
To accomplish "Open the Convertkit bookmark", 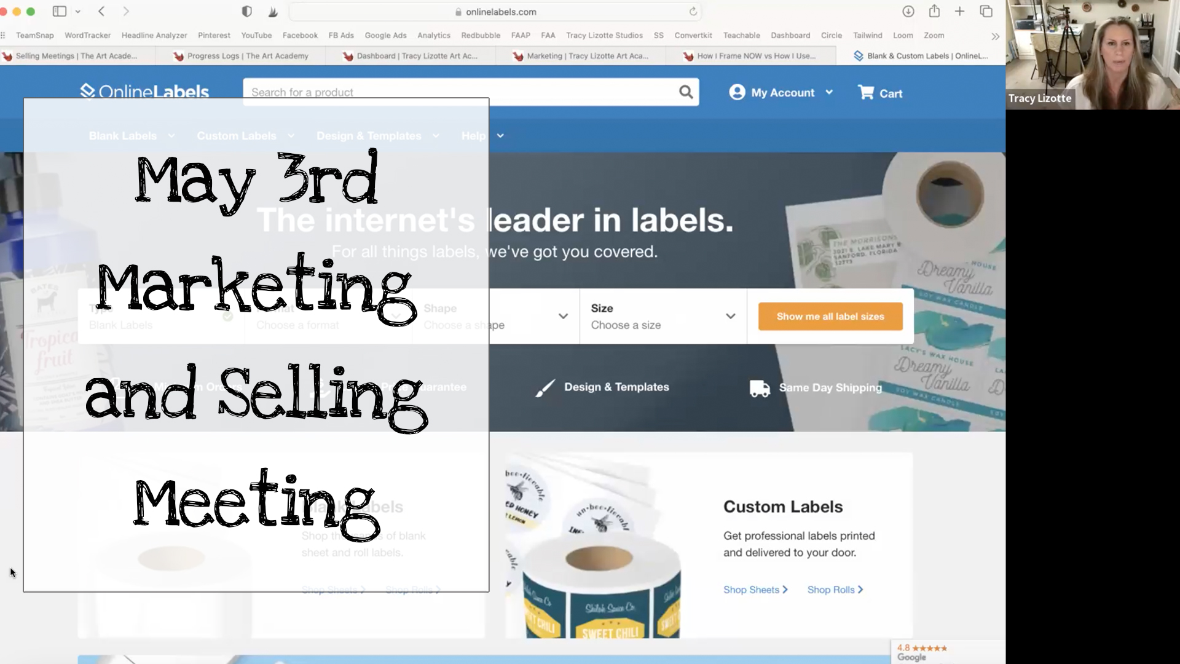I will [693, 36].
